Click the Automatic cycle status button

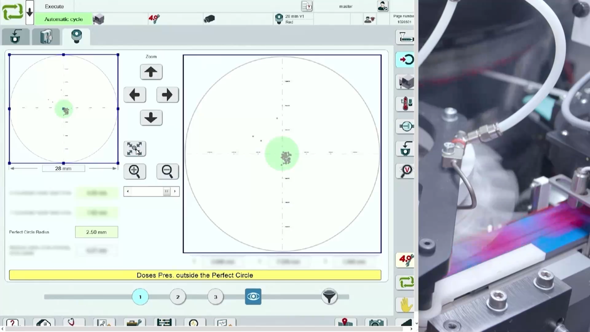pyautogui.click(x=64, y=19)
